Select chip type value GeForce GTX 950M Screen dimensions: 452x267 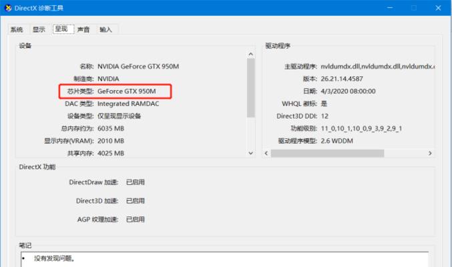click(127, 91)
